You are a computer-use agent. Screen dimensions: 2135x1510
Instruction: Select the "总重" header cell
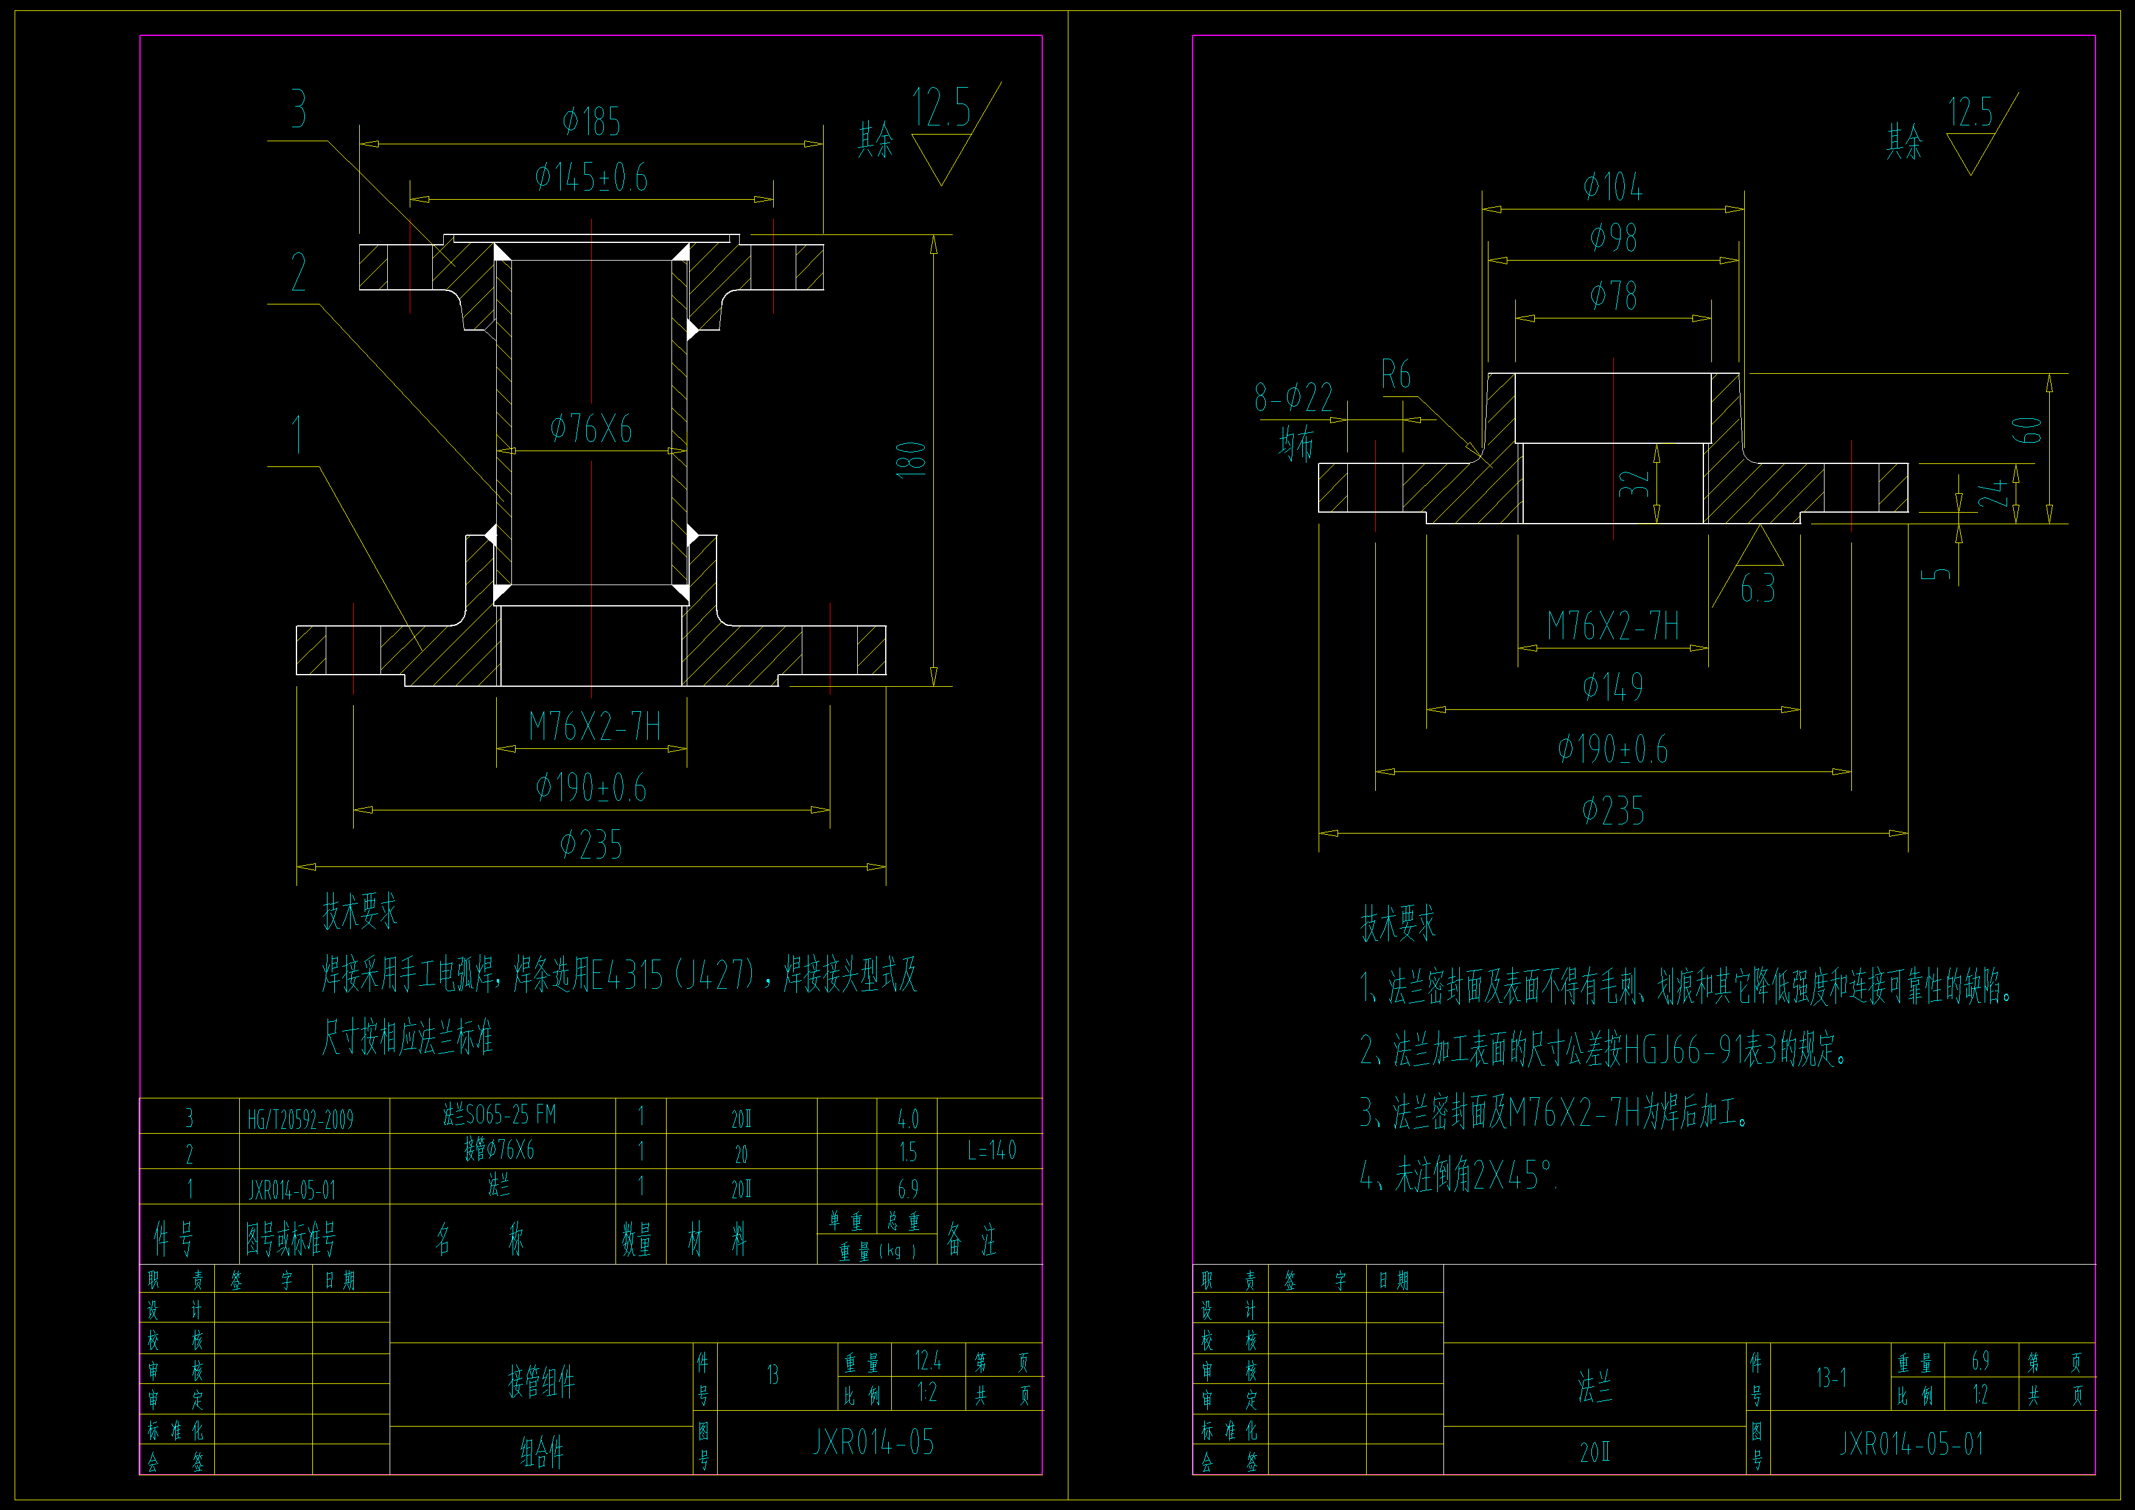[903, 1220]
